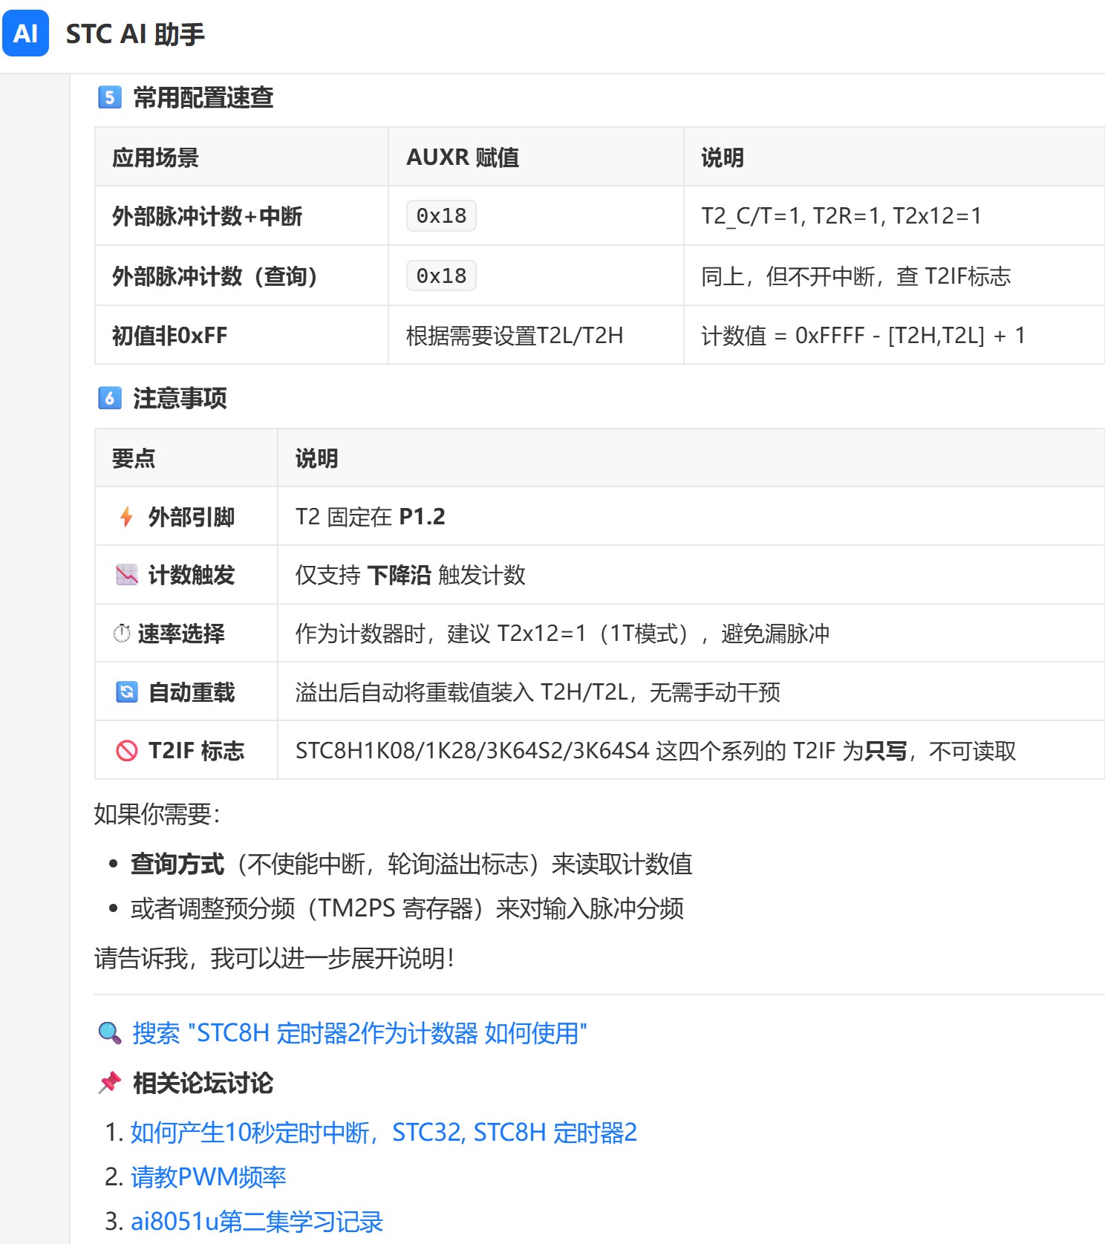Click the magnifying glass search icon
This screenshot has height=1244, width=1105.
[110, 1032]
